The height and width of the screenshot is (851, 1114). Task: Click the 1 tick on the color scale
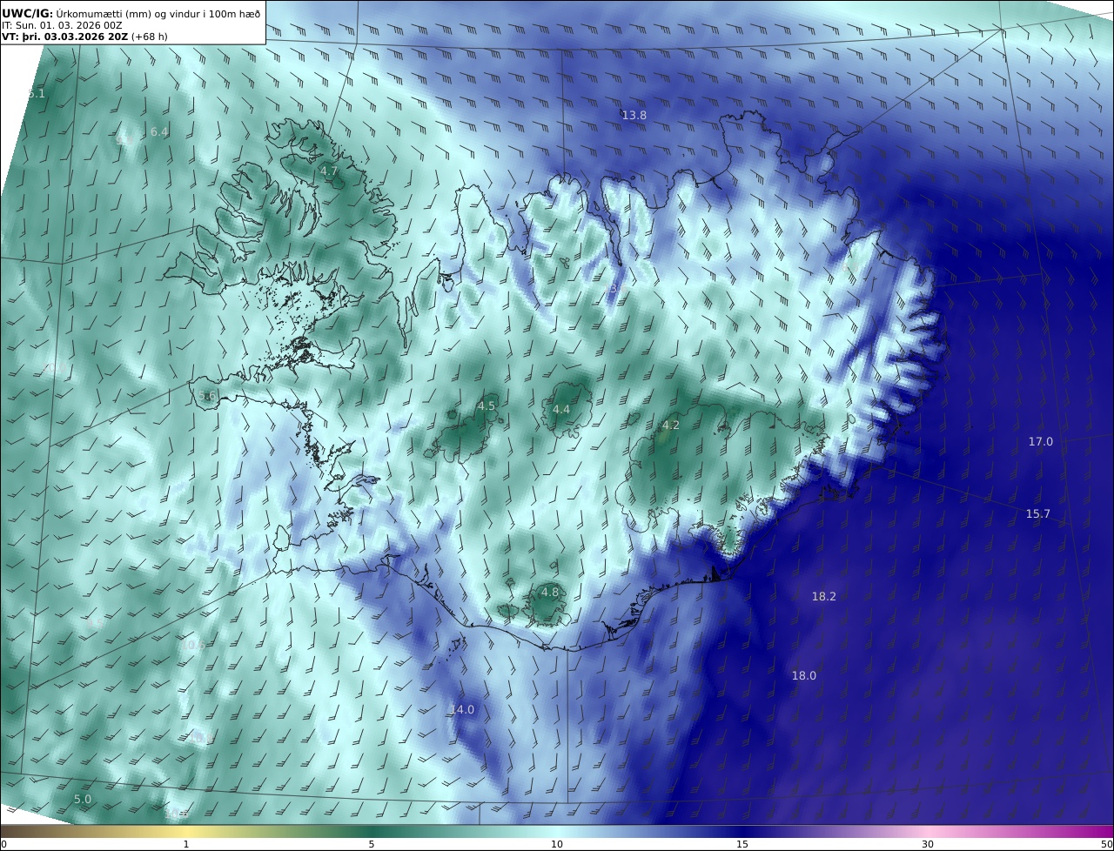pos(186,844)
